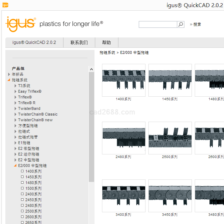
Task: Open the 1400系列 product thumbnail
Action: pos(123,80)
